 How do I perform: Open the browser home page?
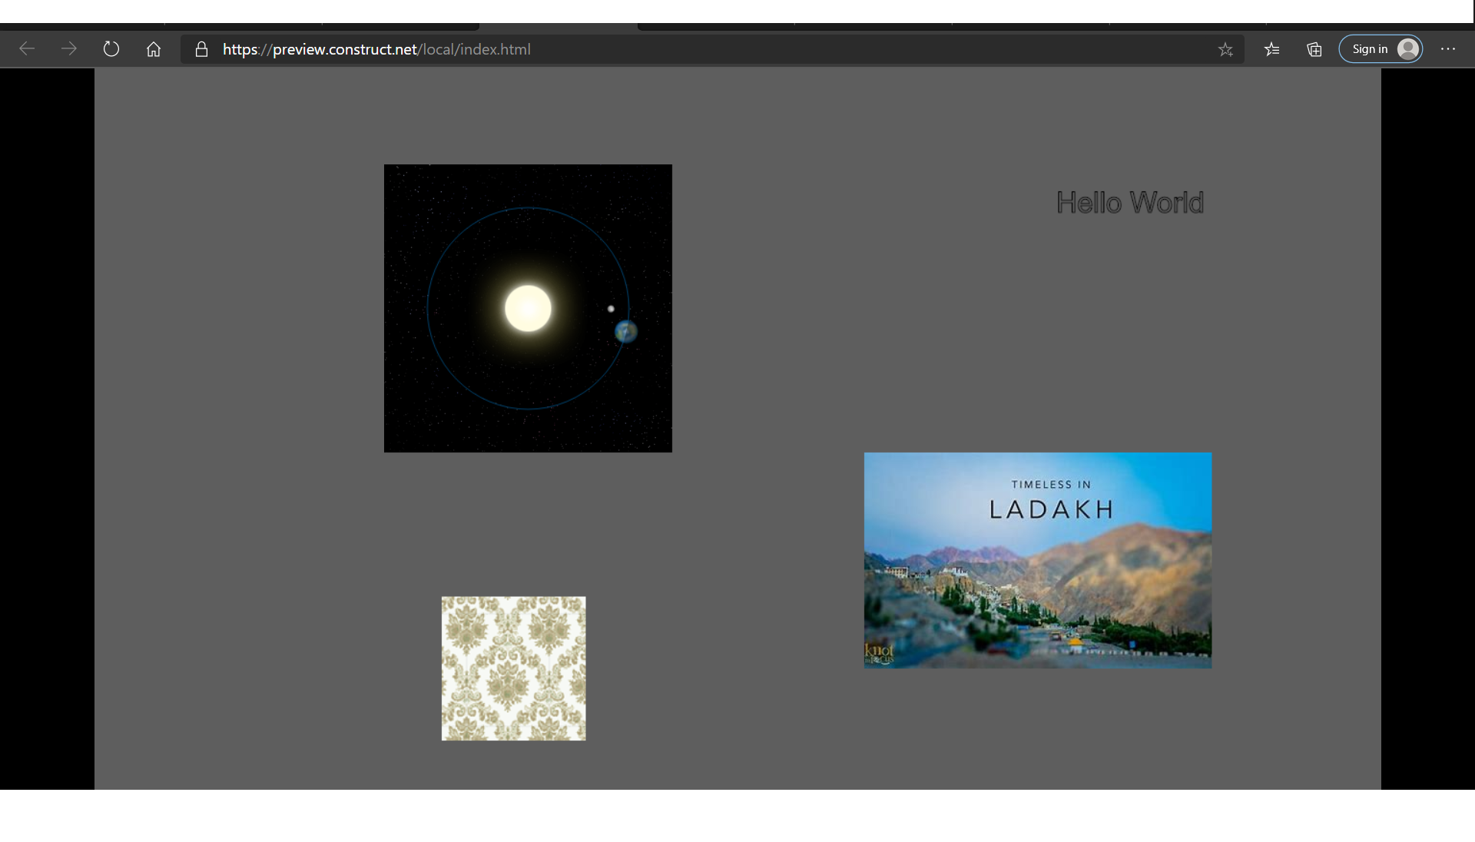coord(153,48)
